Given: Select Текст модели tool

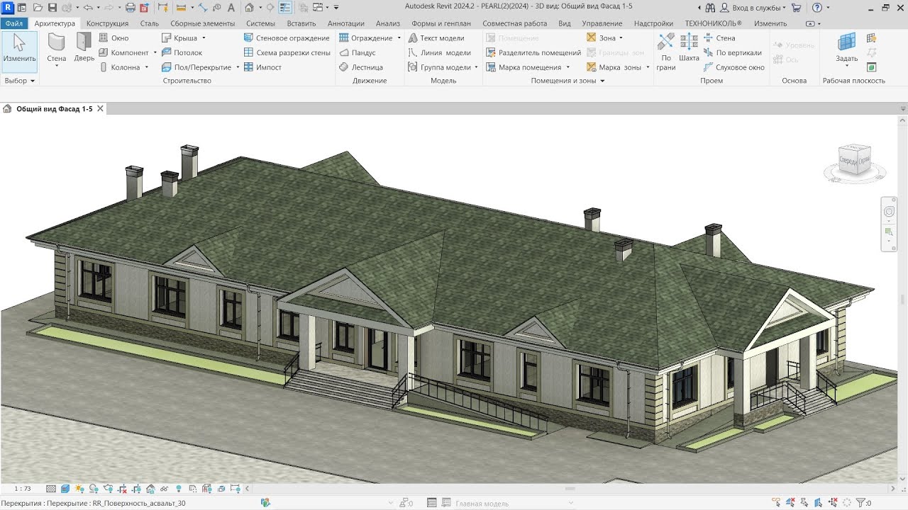Looking at the screenshot, I should pos(436,38).
